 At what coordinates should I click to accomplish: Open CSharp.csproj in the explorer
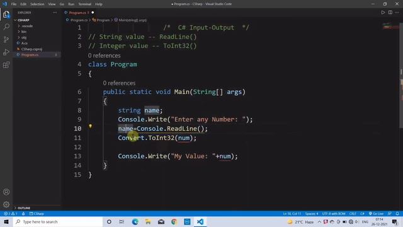click(x=31, y=49)
